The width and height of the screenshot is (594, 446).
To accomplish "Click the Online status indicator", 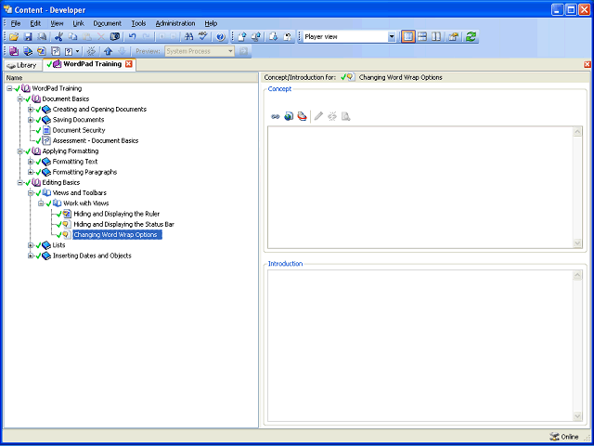I will click(564, 437).
